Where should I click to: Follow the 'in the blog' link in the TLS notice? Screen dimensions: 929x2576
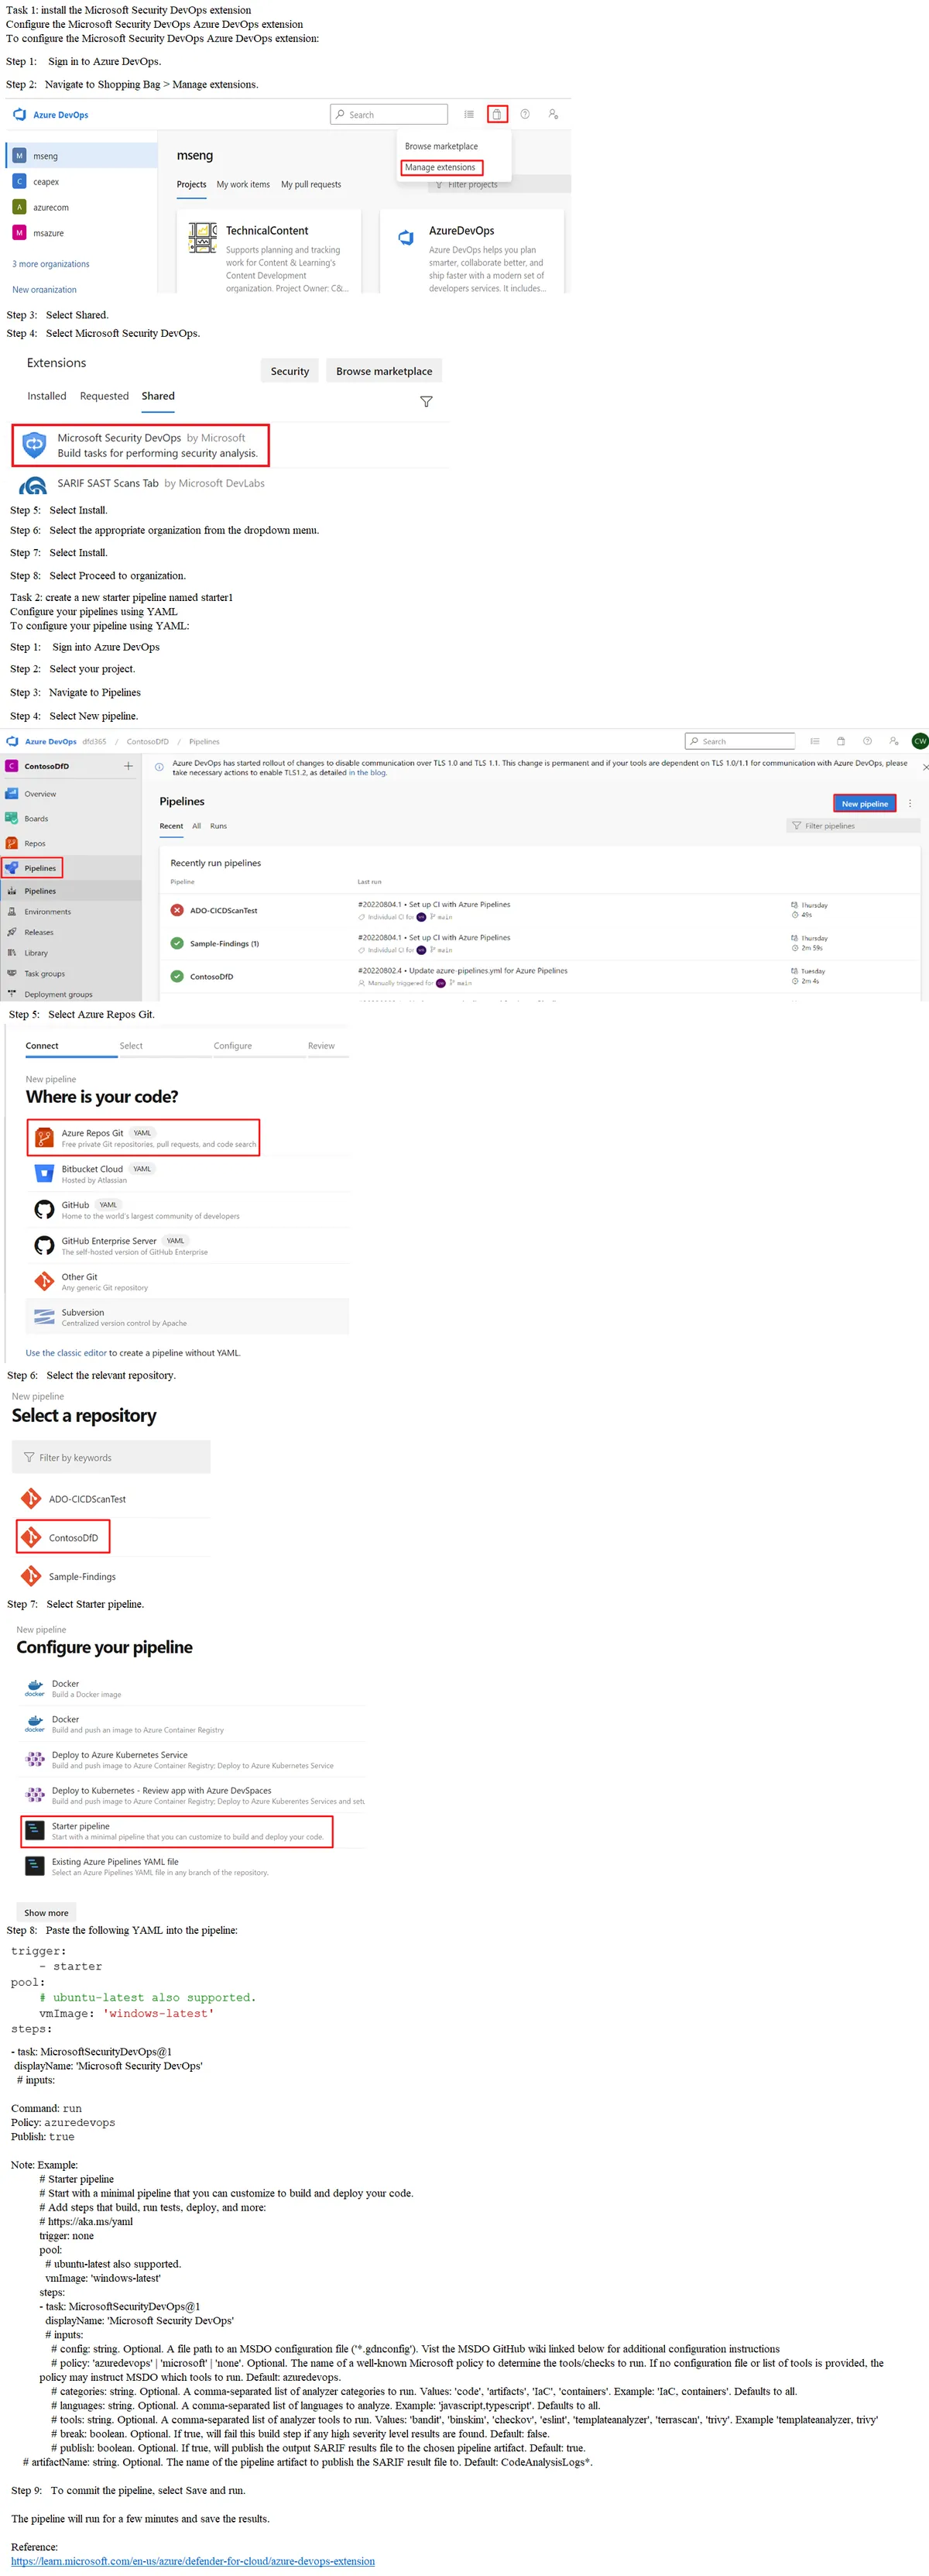tap(367, 772)
